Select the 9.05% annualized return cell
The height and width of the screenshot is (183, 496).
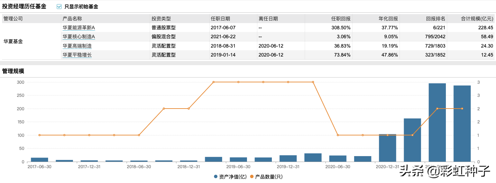(x=391, y=37)
